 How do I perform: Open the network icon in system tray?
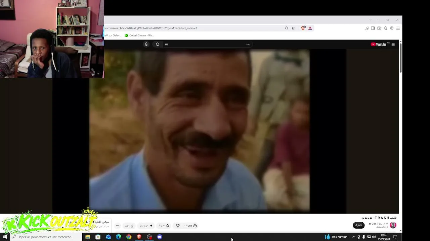[x=369, y=237]
